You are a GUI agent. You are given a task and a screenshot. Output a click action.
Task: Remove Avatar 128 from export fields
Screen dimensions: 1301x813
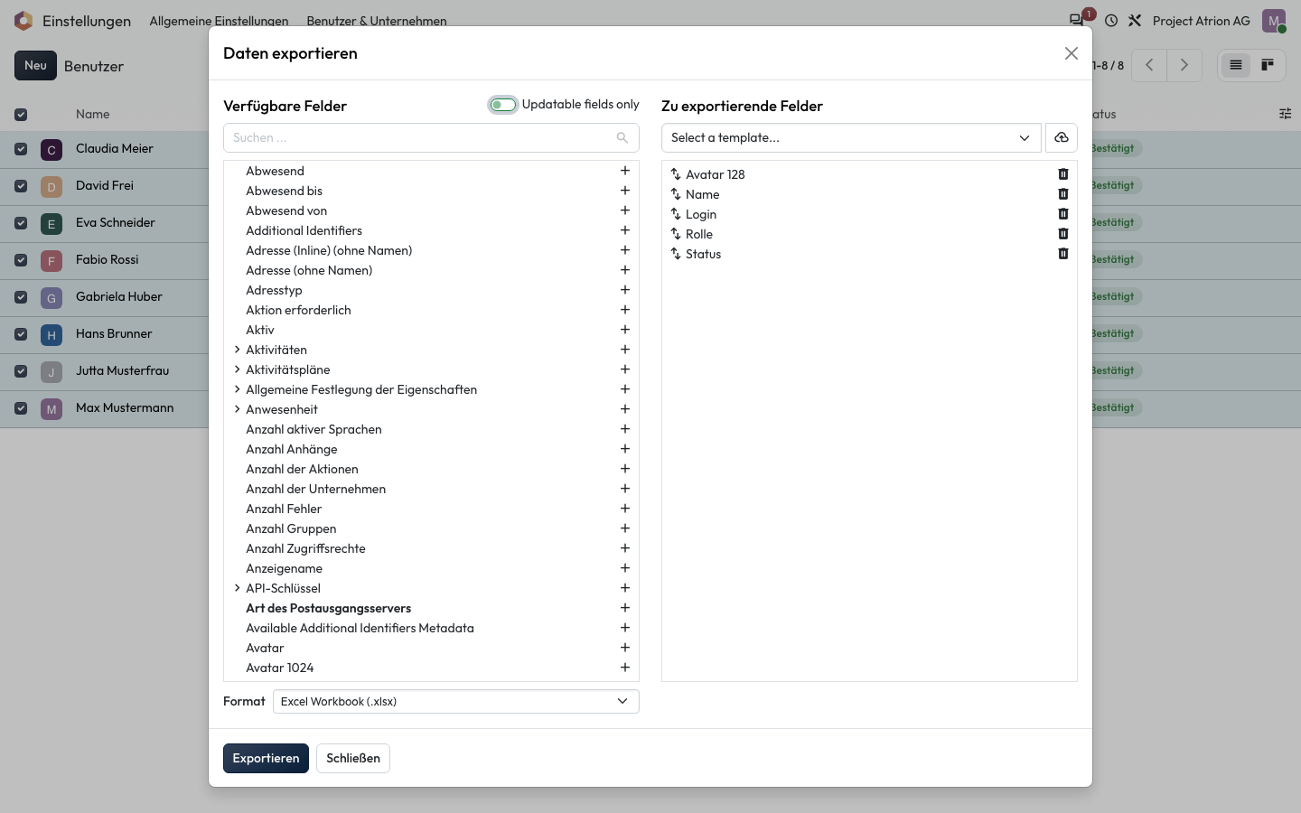(x=1063, y=174)
